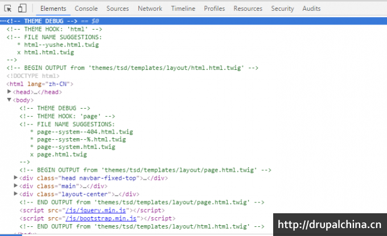Select the highlighted THEME DEBUG comment row
The width and height of the screenshot is (387, 236).
coord(193,21)
